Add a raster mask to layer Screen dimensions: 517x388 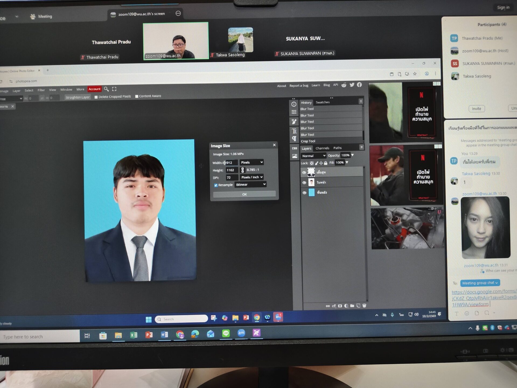point(340,306)
